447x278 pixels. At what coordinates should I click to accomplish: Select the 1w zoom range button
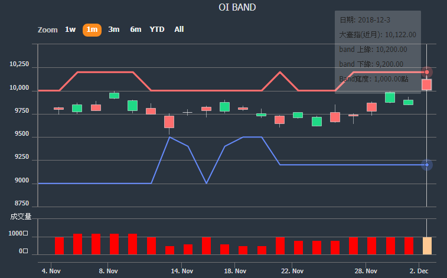coord(70,30)
